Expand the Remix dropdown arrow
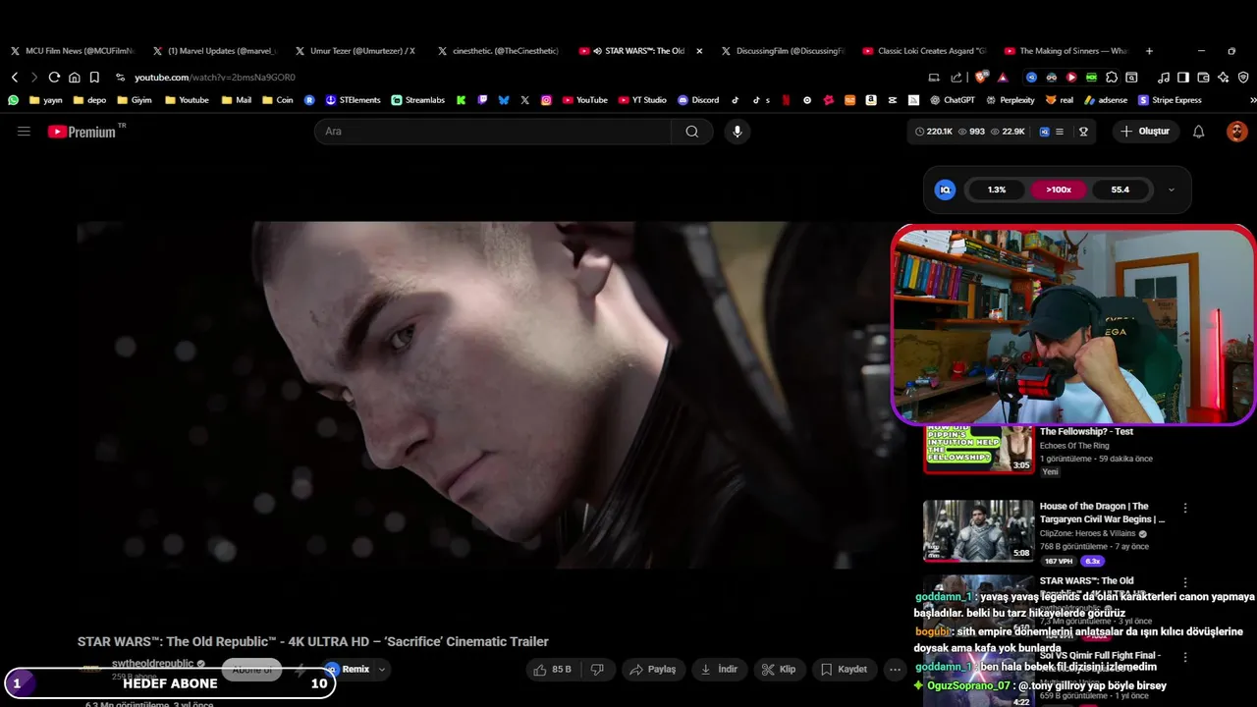This screenshot has width=1257, height=707. coord(382,669)
